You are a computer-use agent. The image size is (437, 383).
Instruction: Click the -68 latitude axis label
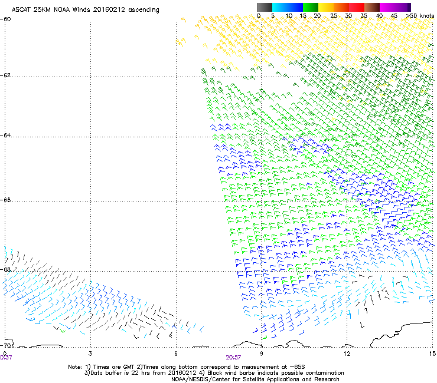(6, 269)
